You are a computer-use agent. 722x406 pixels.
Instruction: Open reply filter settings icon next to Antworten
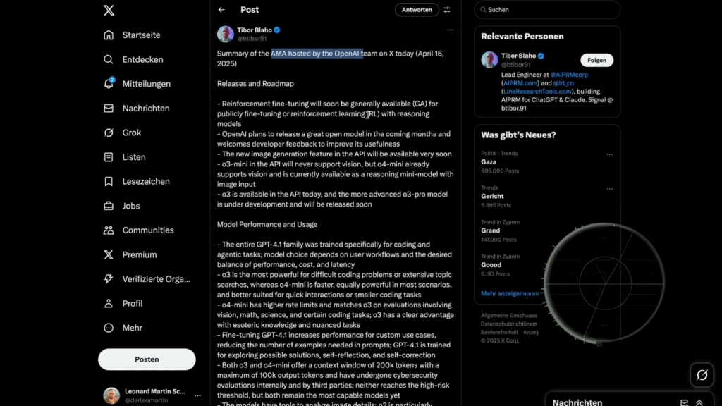click(446, 10)
